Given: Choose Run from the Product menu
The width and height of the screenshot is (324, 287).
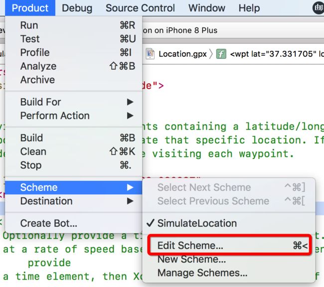Looking at the screenshot, I should pyautogui.click(x=74, y=25).
